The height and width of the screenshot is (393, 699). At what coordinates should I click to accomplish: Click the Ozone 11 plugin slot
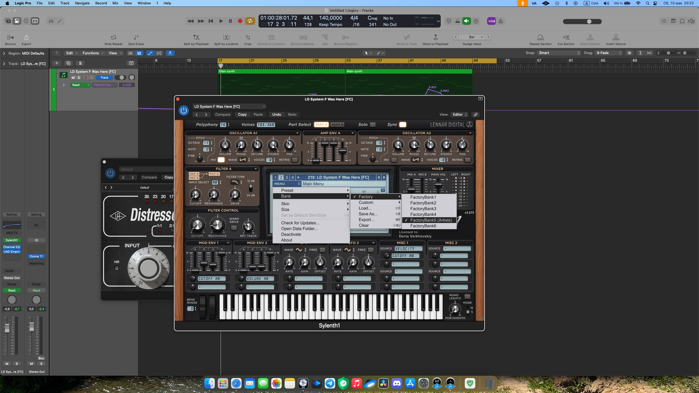pos(36,256)
